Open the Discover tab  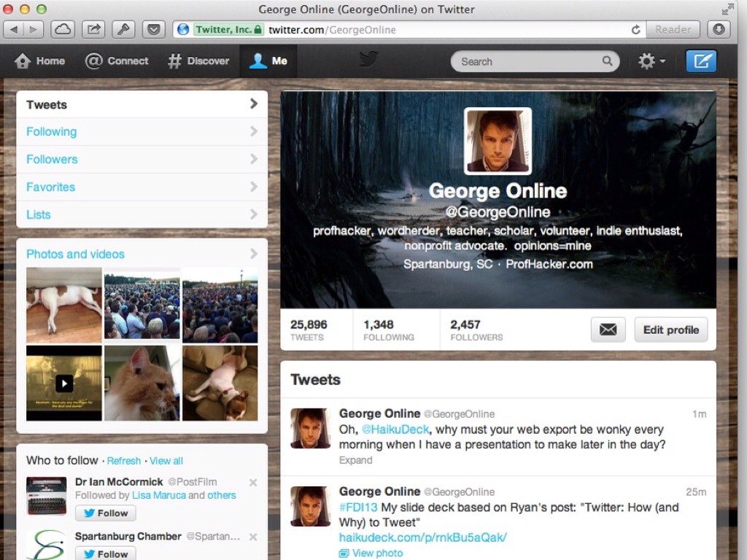coord(198,61)
